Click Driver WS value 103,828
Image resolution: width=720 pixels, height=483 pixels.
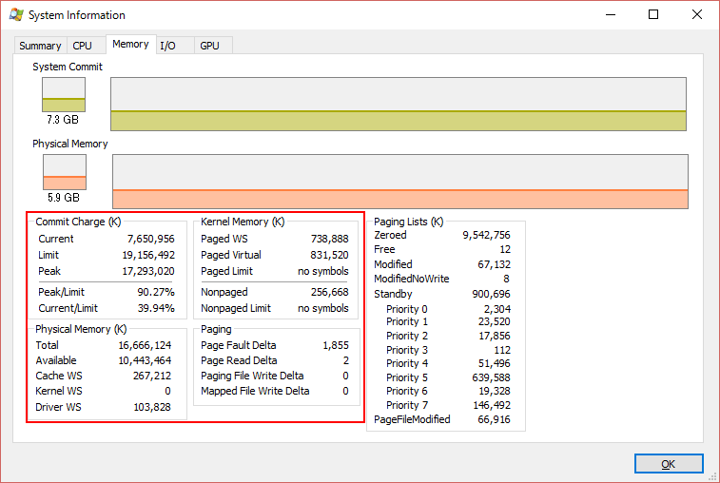pos(152,407)
